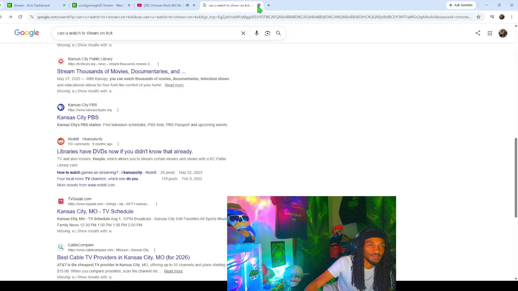Screen dimensions: 518x291
Task: Open 'Kansas City, MO - TV Schedule' result
Action: pos(95,211)
